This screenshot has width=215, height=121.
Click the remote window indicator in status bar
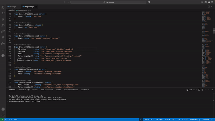(x=2, y=120)
